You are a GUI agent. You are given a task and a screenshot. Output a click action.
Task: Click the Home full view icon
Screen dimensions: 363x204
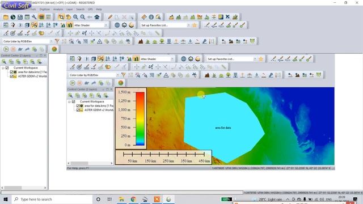97,17
